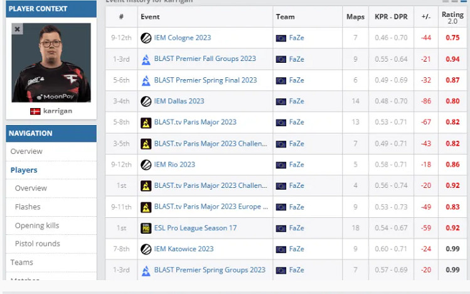The image size is (470, 294).
Task: Click the Paris Major Challengers 1st place row icon
Action: (146, 186)
